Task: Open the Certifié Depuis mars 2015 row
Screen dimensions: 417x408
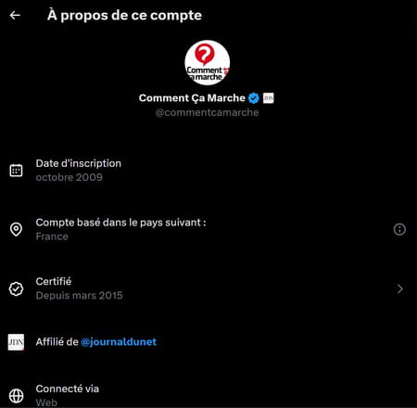Action: (x=208, y=288)
